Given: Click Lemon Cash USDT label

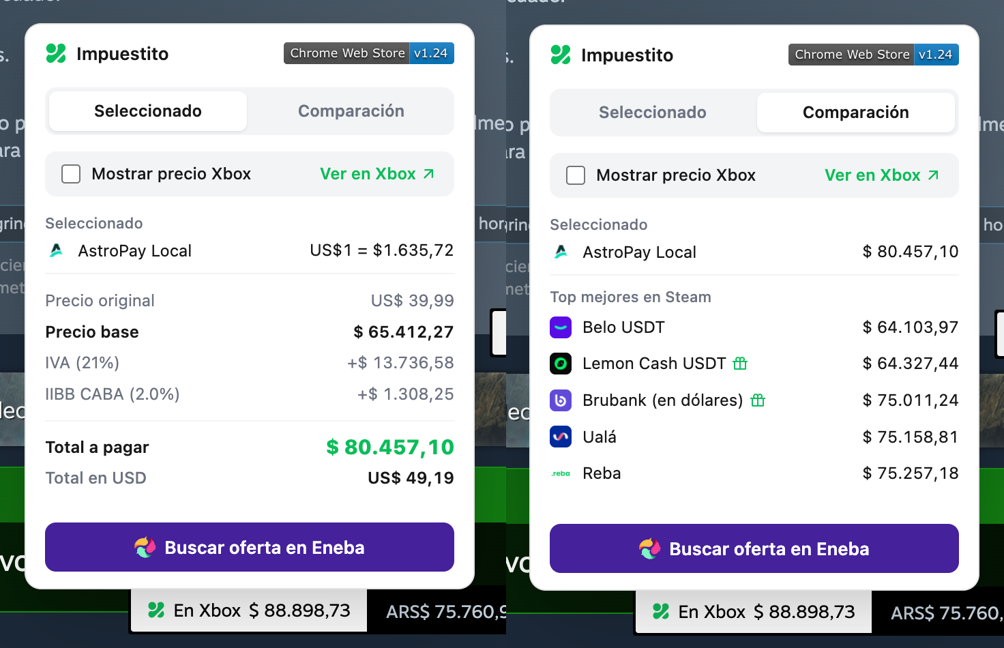Looking at the screenshot, I should click(654, 364).
